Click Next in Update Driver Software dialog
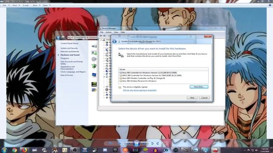 coord(192,98)
